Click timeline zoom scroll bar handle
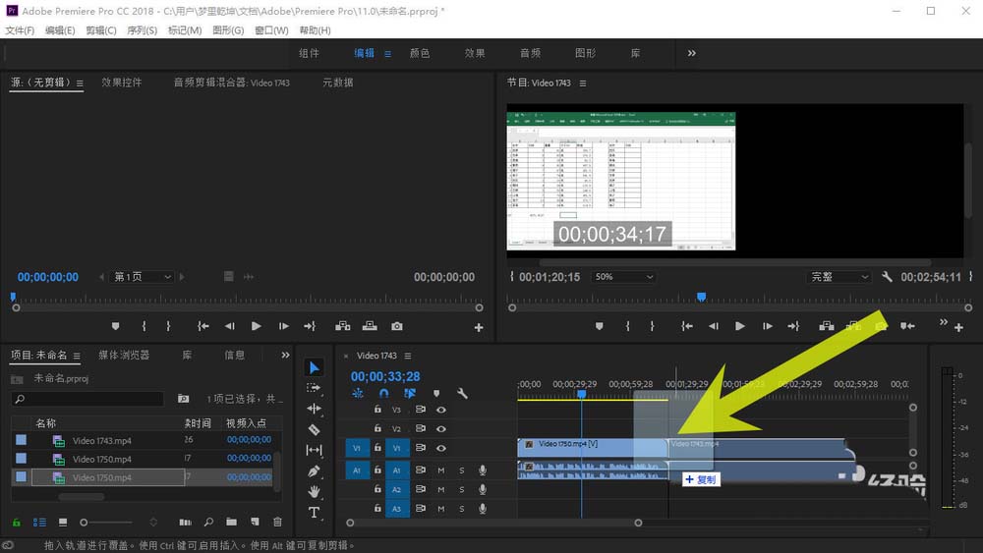Viewport: 983px width, 553px height. click(x=638, y=523)
